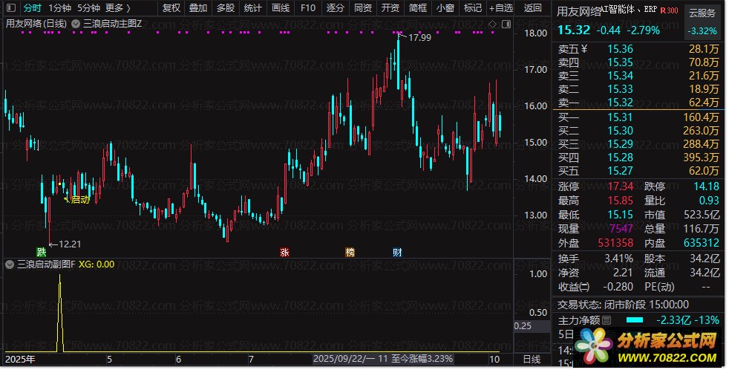Click the 卖一 price 15.32

pos(620,103)
